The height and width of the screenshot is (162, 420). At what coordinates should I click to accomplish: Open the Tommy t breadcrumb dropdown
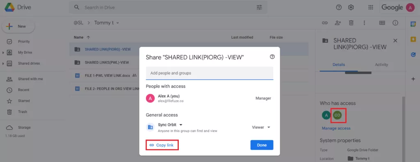(x=107, y=23)
